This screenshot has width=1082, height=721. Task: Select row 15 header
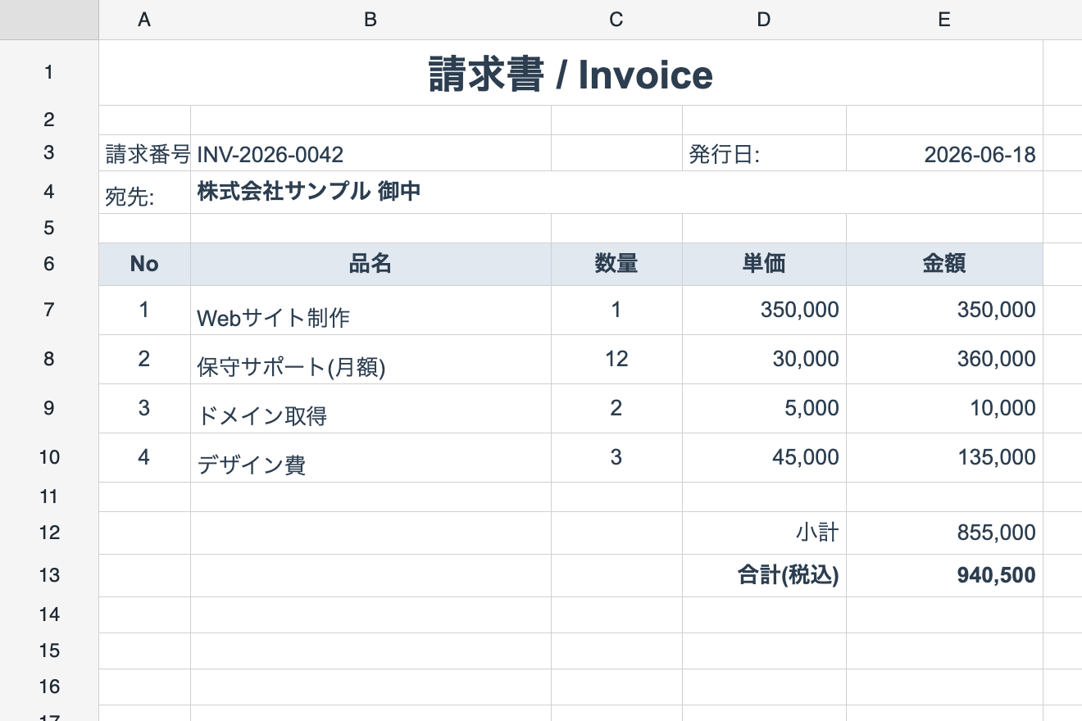coord(49,651)
